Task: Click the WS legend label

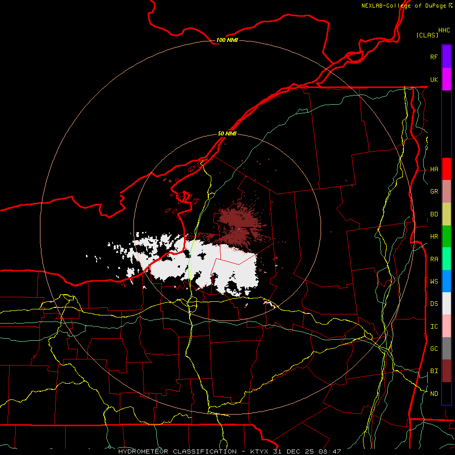Action: click(x=434, y=282)
